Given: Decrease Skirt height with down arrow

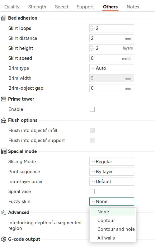Looking at the screenshot, I should tap(92, 50).
